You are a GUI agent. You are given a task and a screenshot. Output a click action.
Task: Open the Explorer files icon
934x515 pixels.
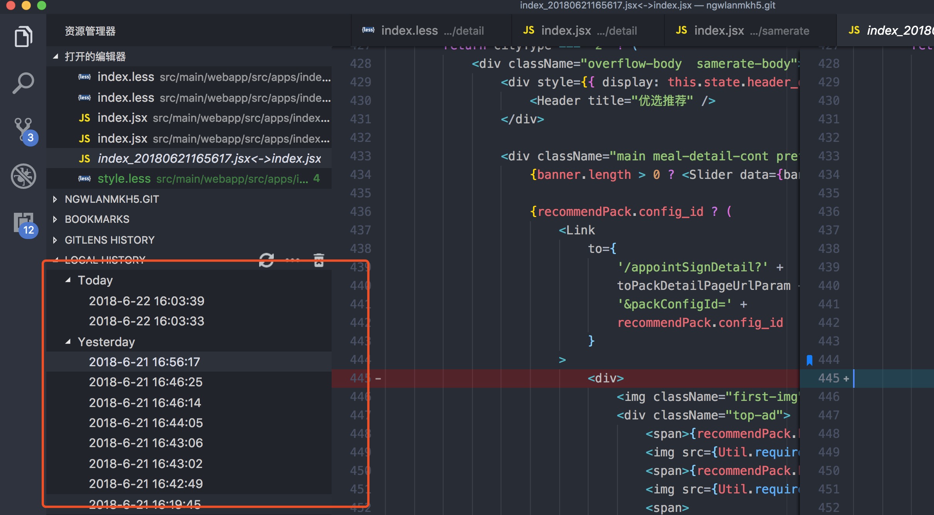23,37
